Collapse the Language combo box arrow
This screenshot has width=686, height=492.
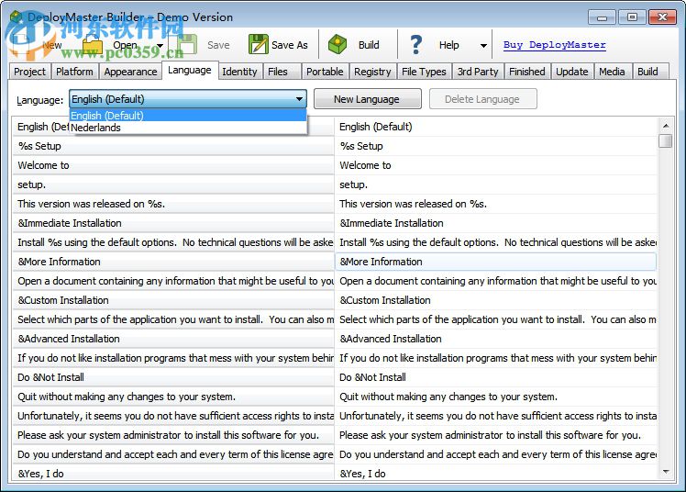coord(299,99)
